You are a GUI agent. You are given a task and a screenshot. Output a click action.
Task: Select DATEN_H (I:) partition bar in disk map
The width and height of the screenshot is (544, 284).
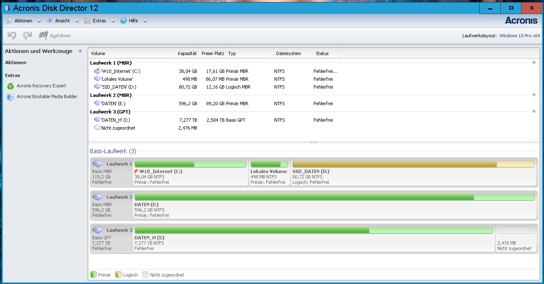point(314,231)
